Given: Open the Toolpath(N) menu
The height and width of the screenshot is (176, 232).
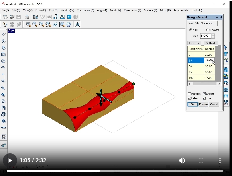Looking at the screenshot, I should 181,10.
